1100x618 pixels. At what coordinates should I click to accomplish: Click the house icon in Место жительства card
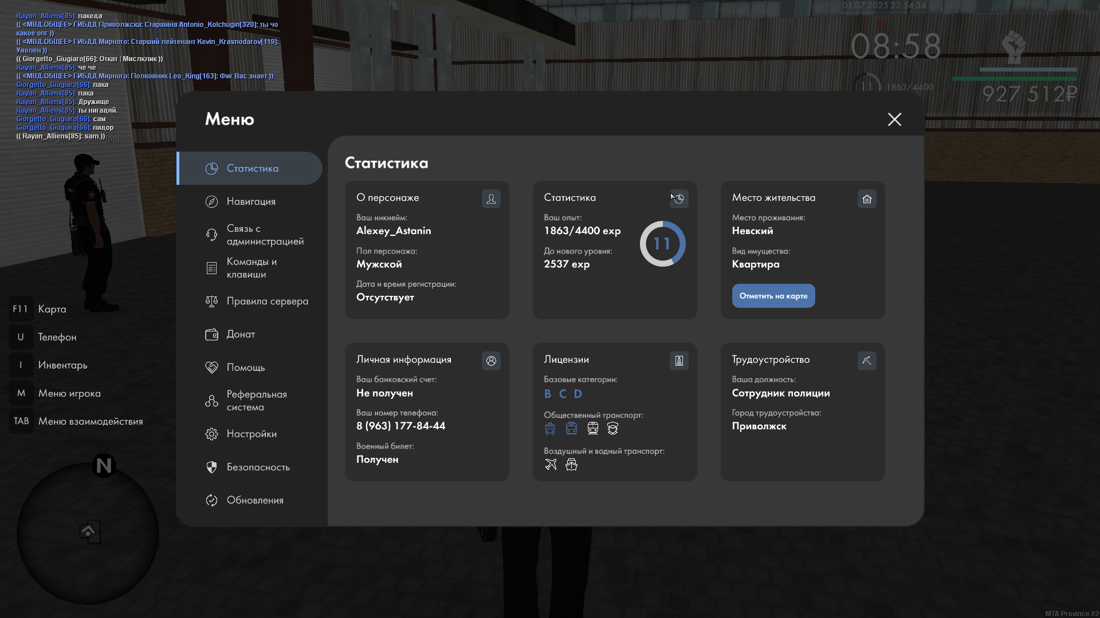point(867,199)
